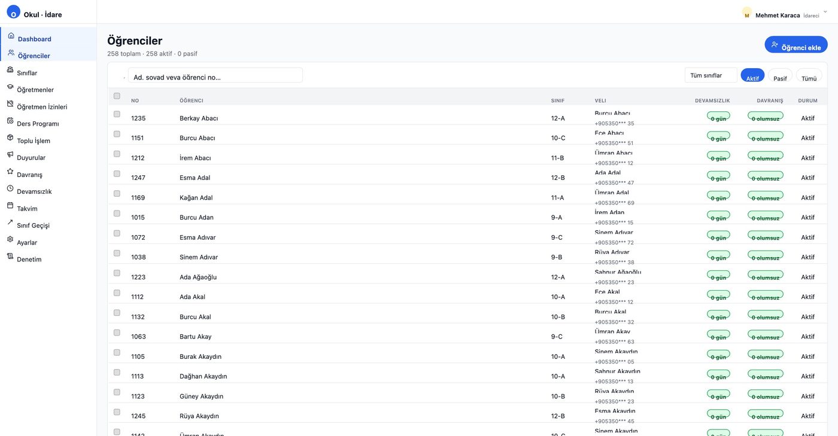Click the Aktif status for Rüya Akaydın

click(x=808, y=416)
